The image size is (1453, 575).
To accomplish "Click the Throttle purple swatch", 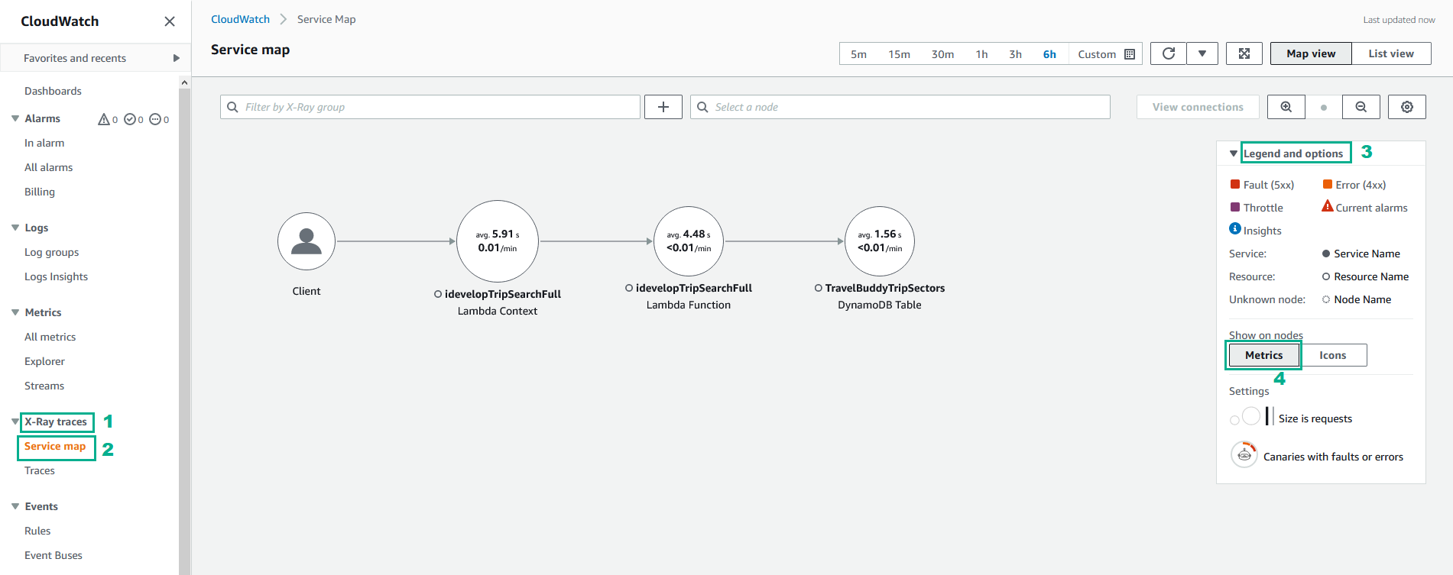I will tap(1235, 207).
